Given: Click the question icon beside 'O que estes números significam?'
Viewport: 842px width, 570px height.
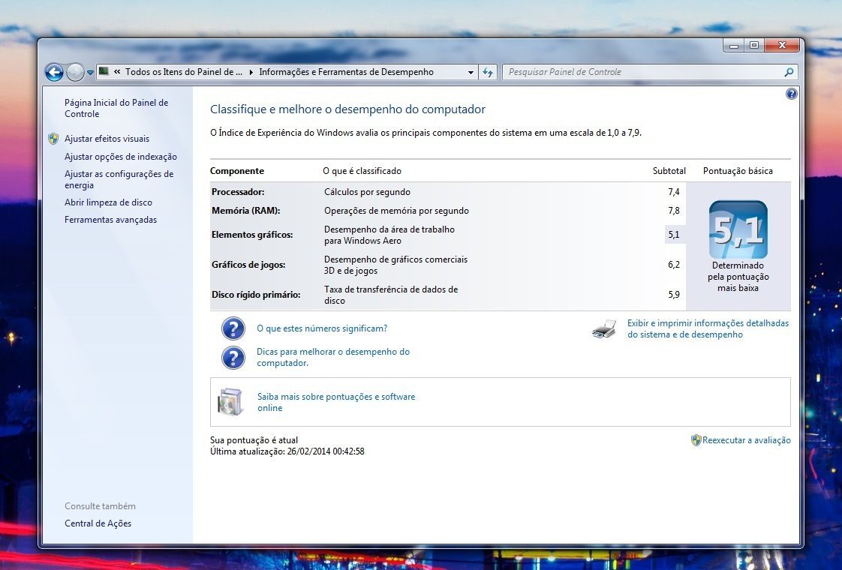Looking at the screenshot, I should [x=233, y=328].
